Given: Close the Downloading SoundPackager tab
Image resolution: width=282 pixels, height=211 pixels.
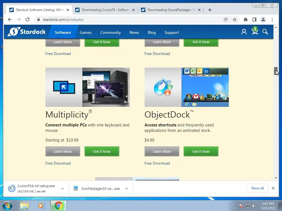Looking at the screenshot, I should (199, 10).
